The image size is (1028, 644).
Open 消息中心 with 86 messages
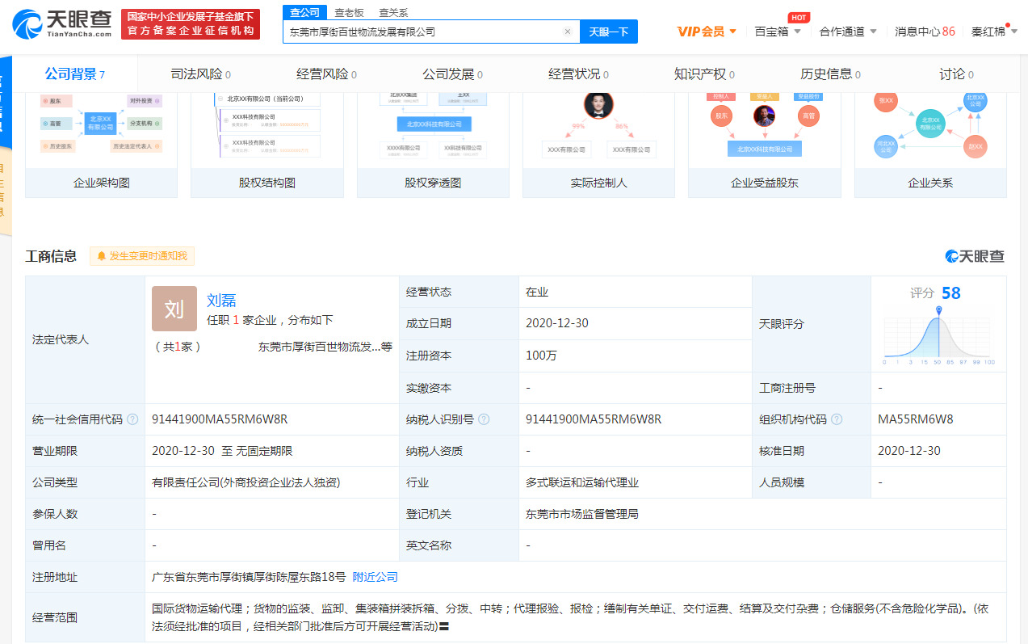(925, 32)
